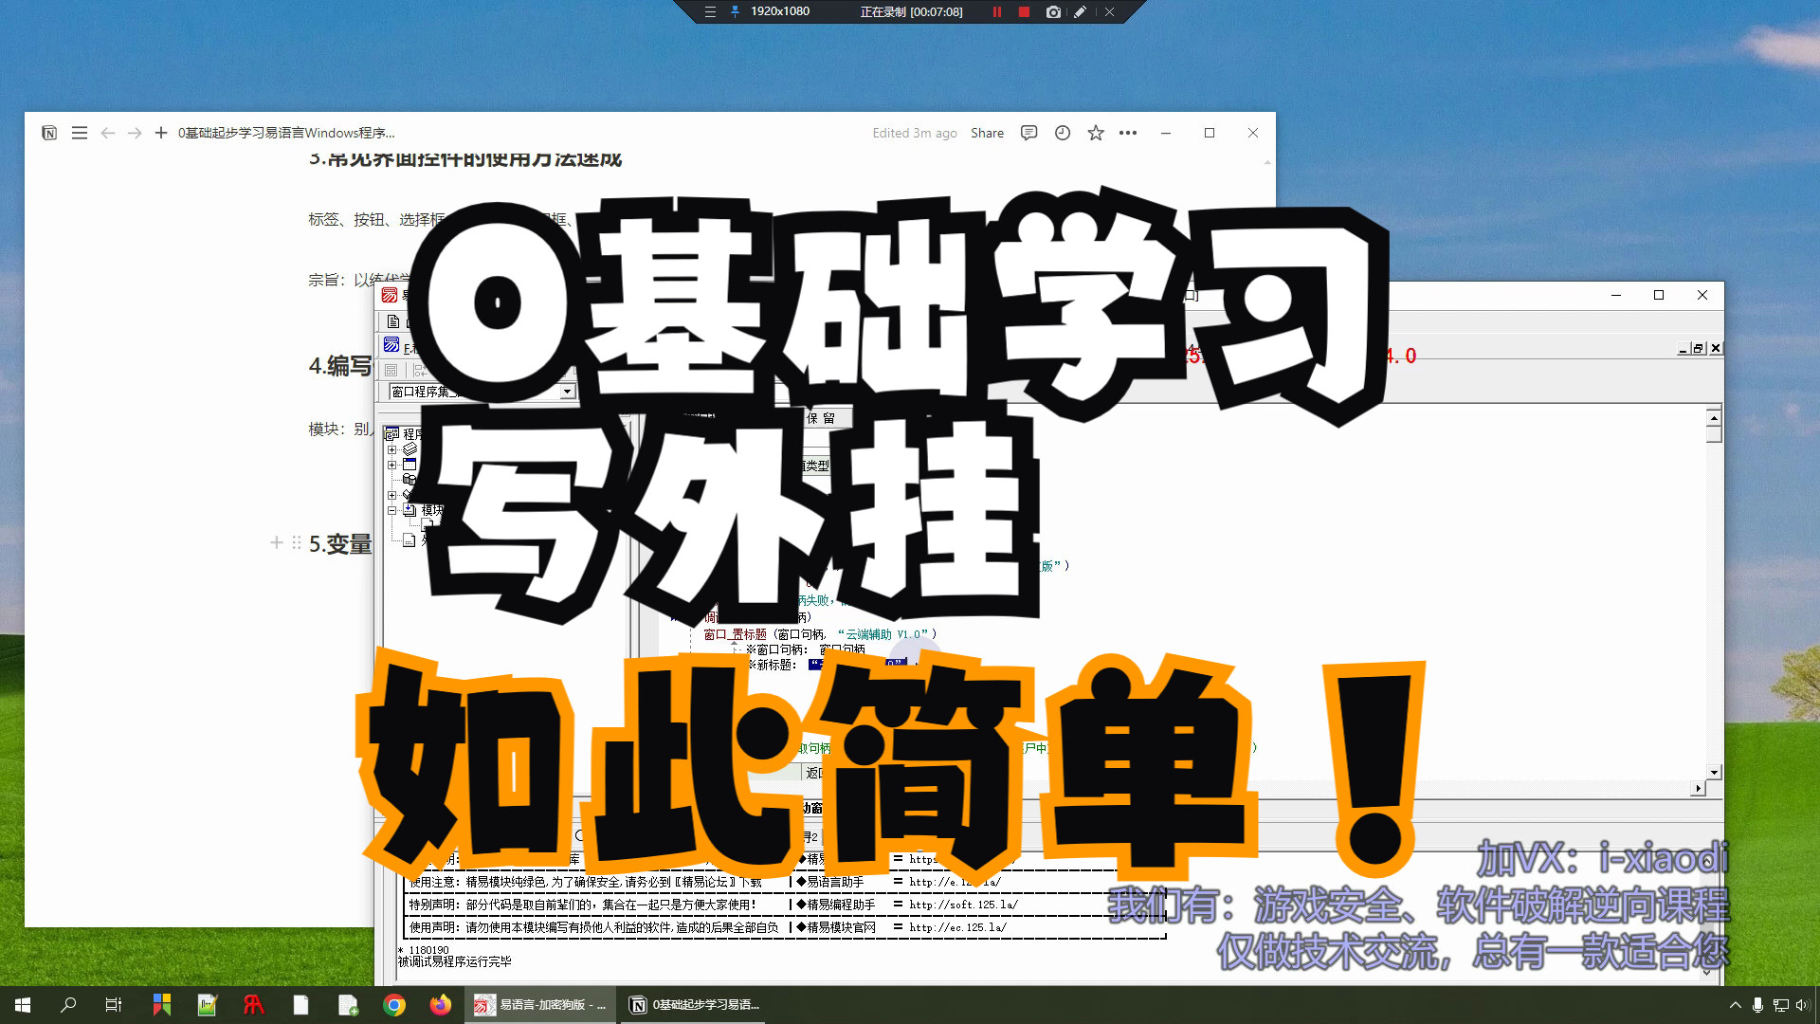Collapse the 模块 tree node
1820x1024 pixels.
click(x=391, y=510)
